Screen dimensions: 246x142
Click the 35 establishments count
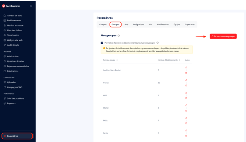(159, 83)
